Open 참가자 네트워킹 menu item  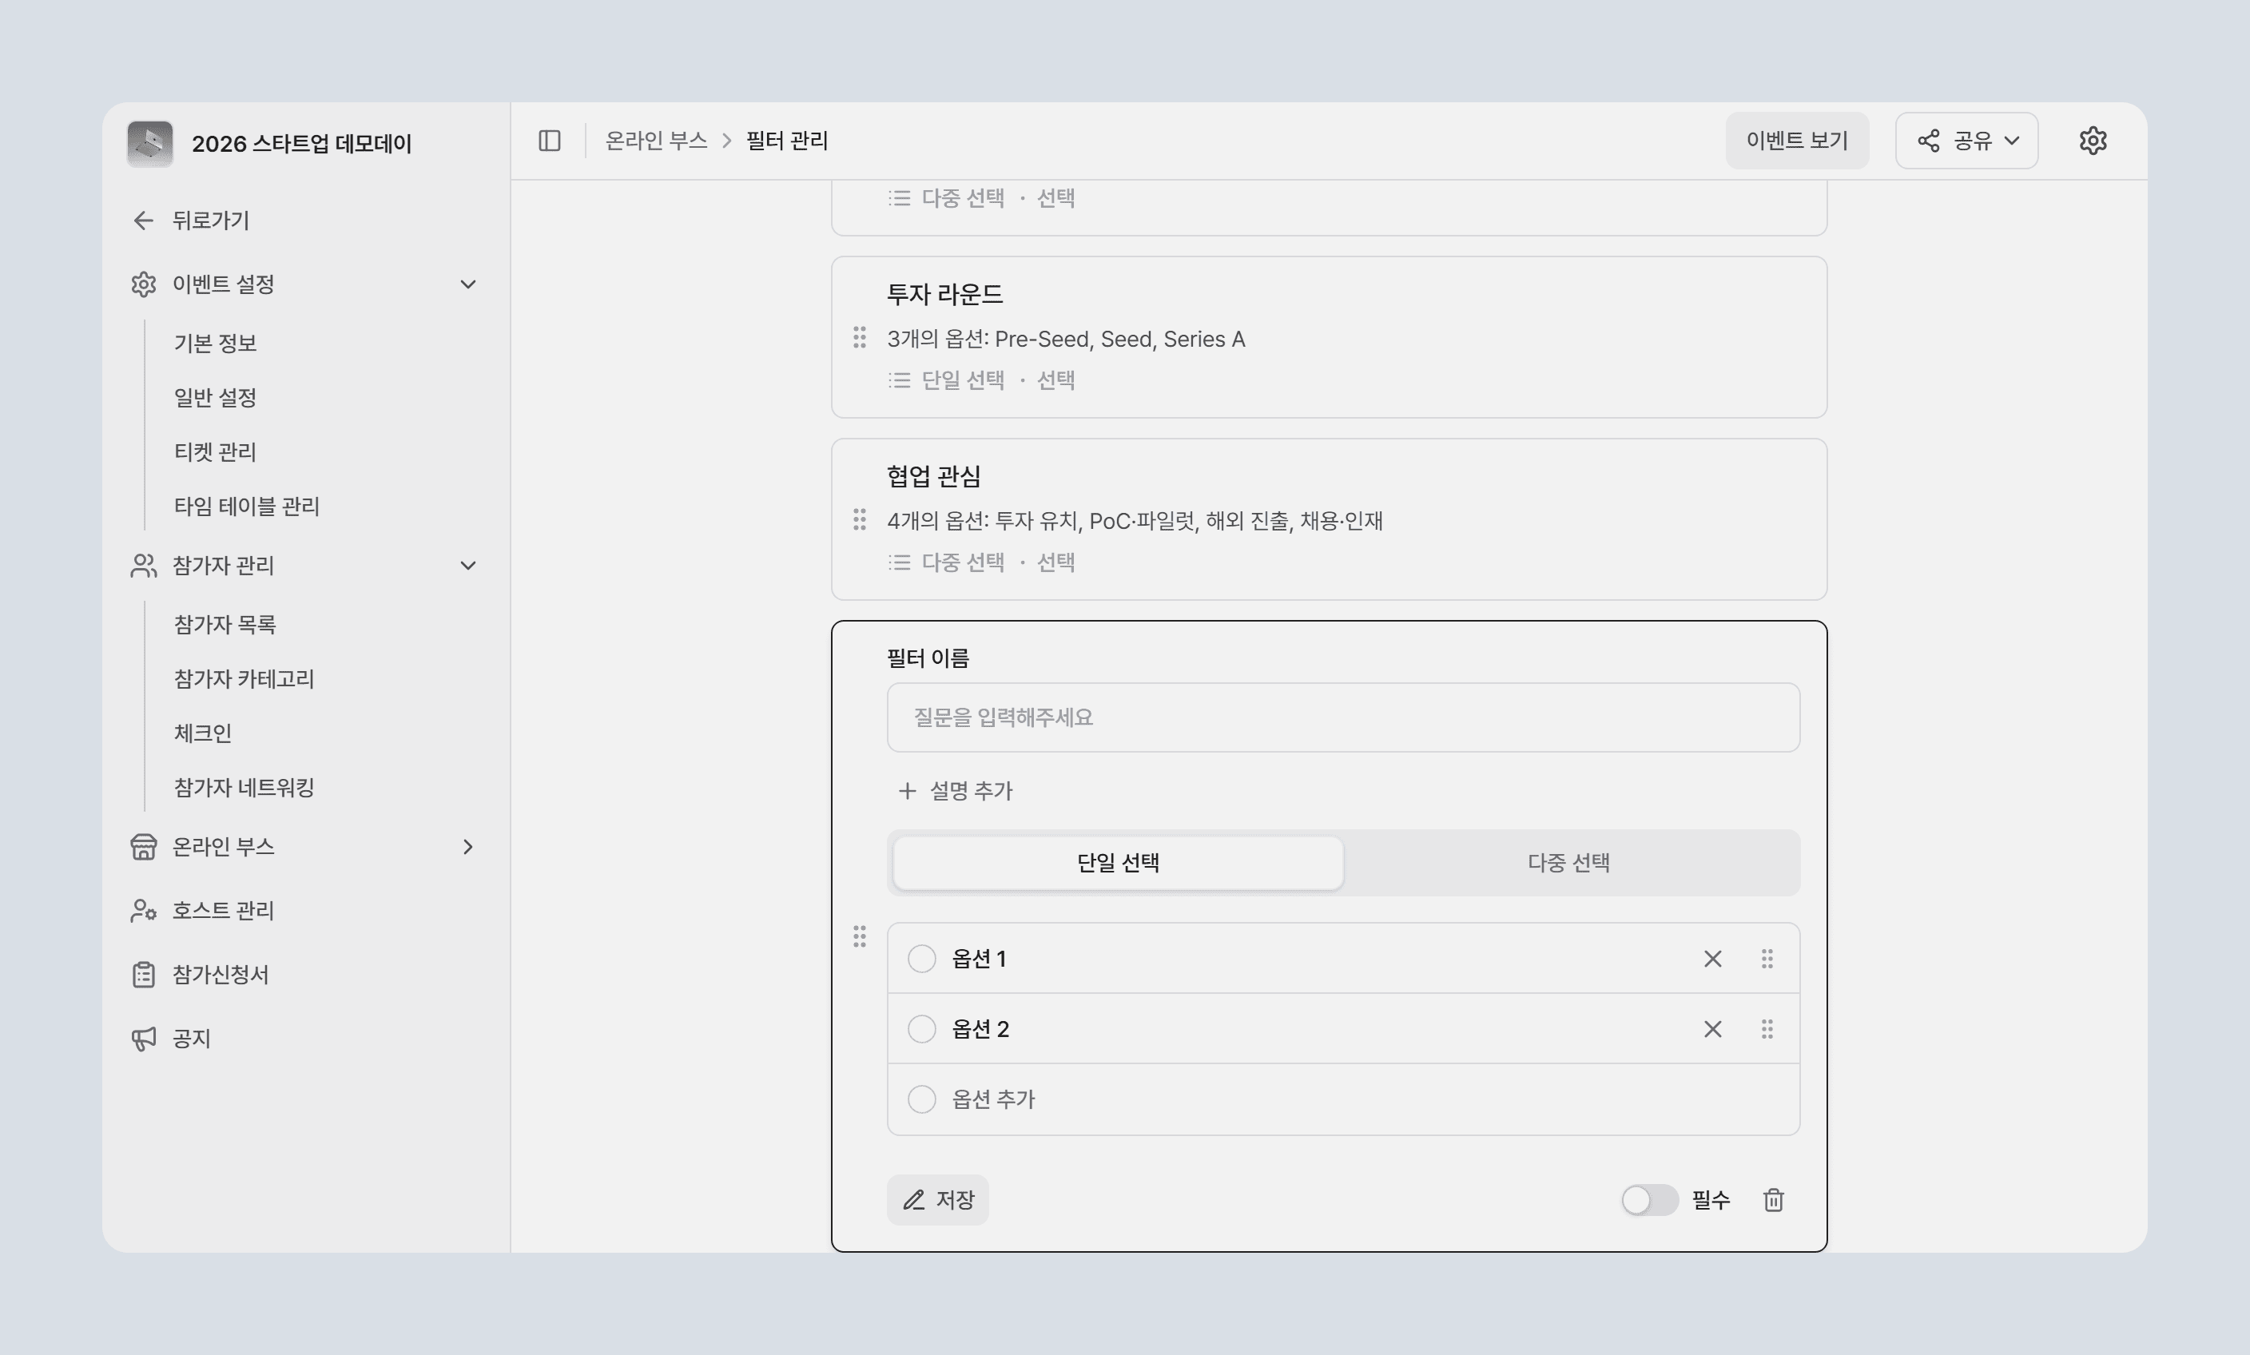pos(244,787)
